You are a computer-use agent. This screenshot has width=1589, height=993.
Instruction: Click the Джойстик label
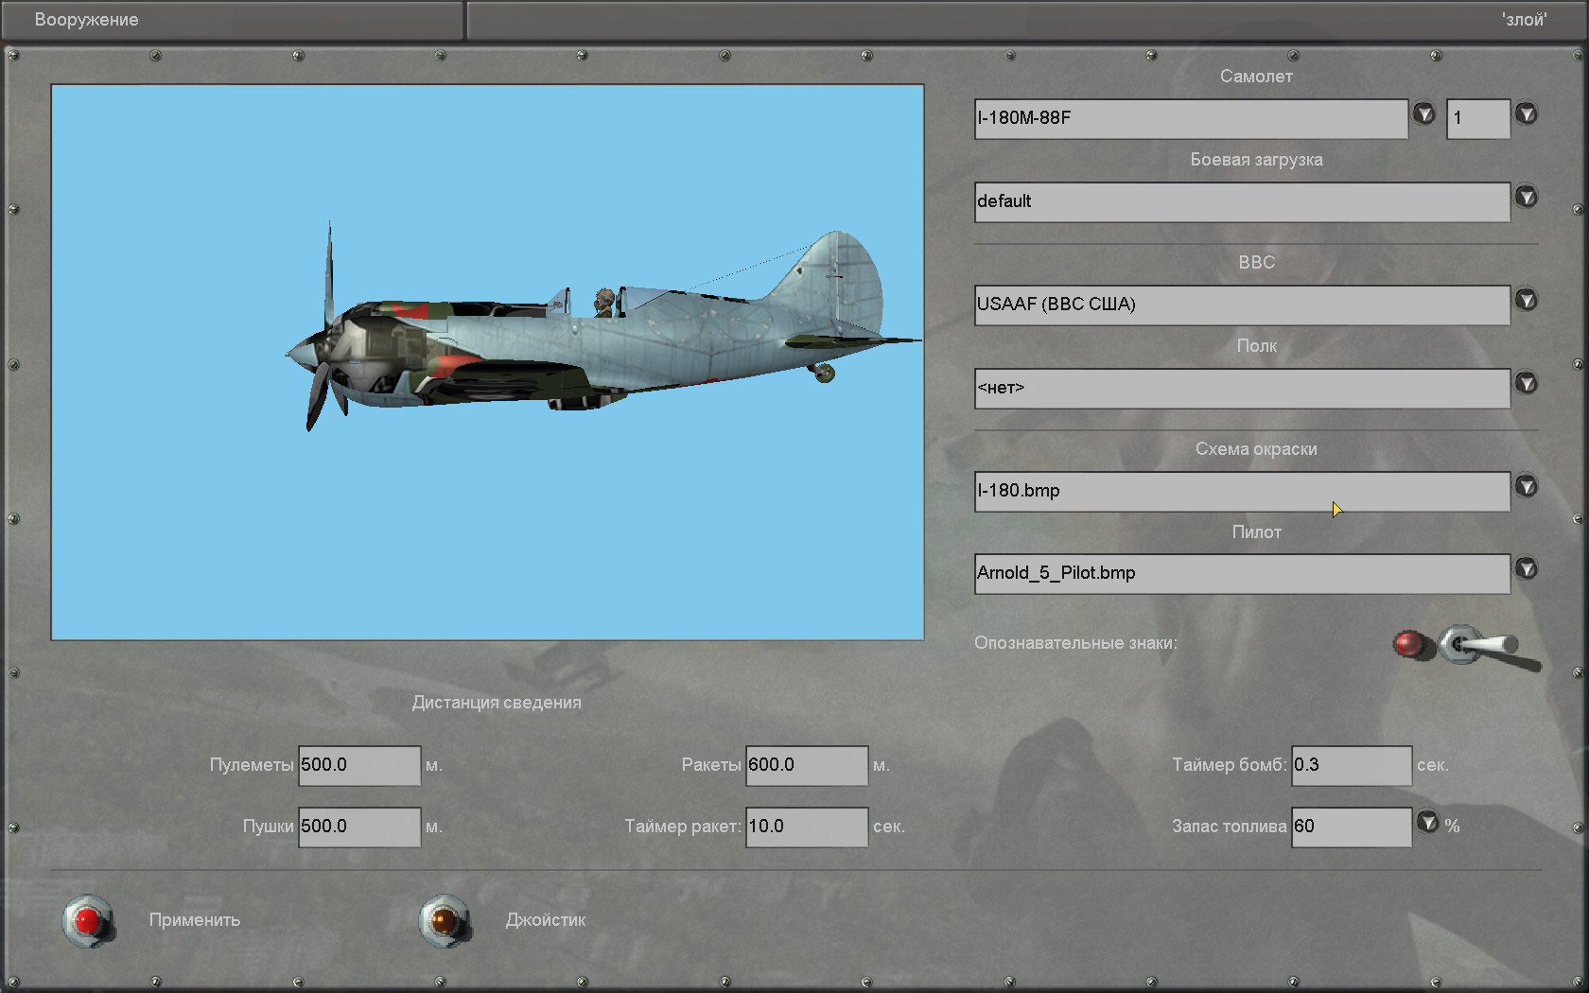pyautogui.click(x=546, y=920)
